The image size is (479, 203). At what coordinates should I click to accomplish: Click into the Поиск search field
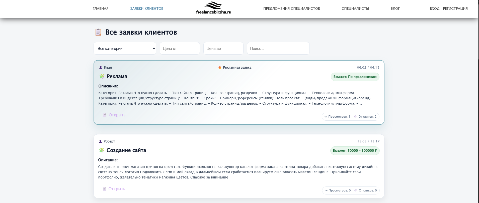[278, 48]
